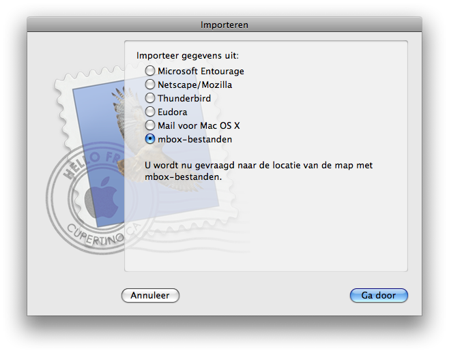Viewport: 449px width, 353px height.
Task: Click the 'mbox-bestanden' option label text
Action: (195, 139)
